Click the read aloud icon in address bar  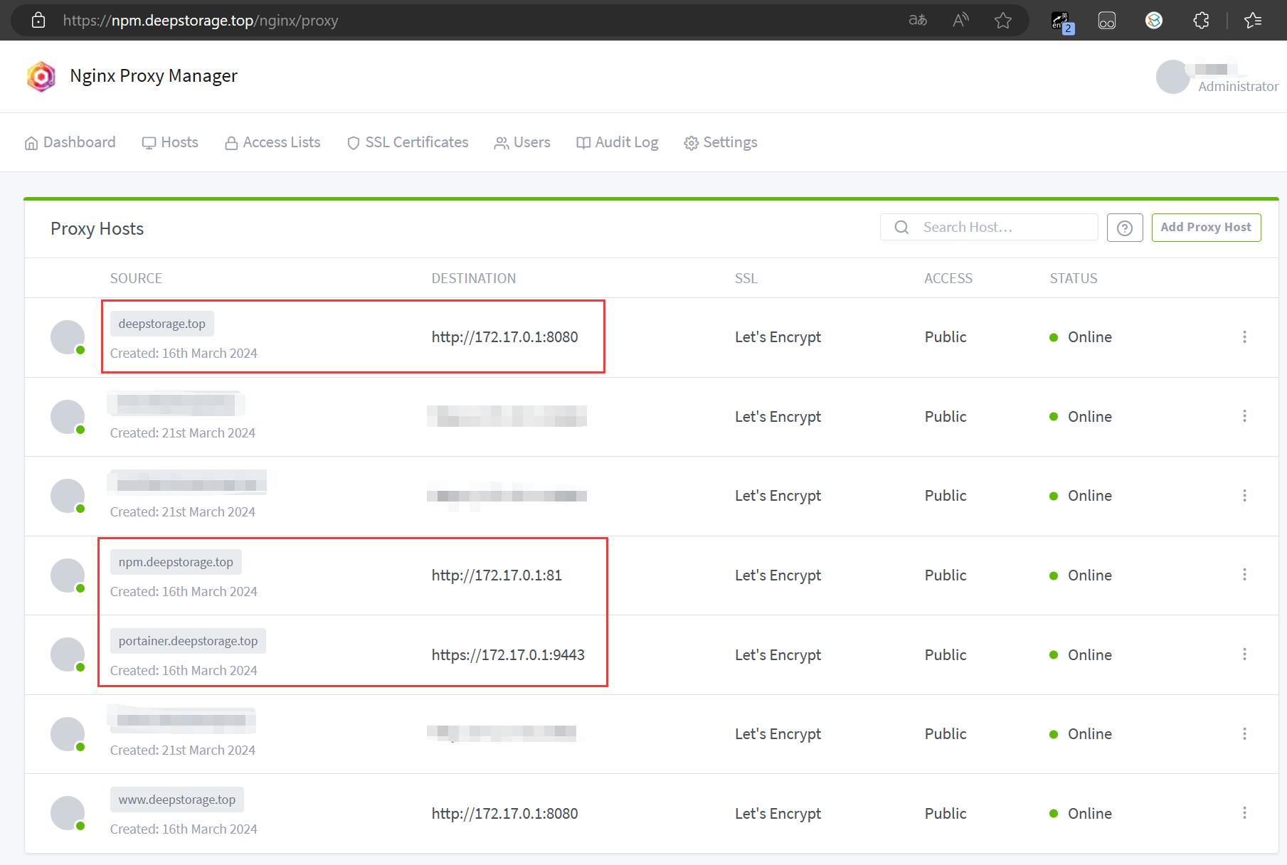pyautogui.click(x=960, y=20)
